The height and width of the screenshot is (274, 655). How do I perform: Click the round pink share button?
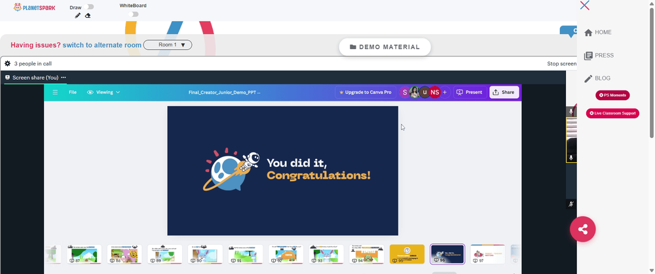[x=583, y=229]
